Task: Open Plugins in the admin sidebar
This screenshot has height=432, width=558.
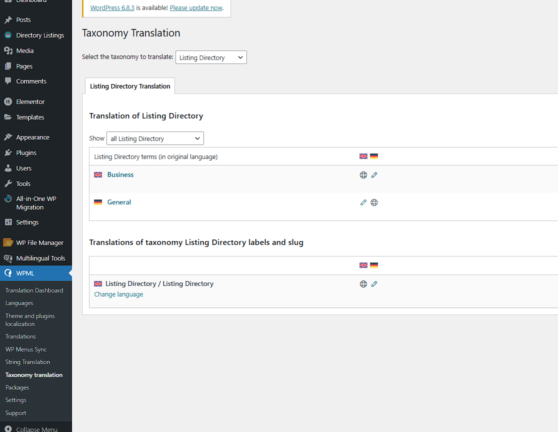Action: point(26,153)
